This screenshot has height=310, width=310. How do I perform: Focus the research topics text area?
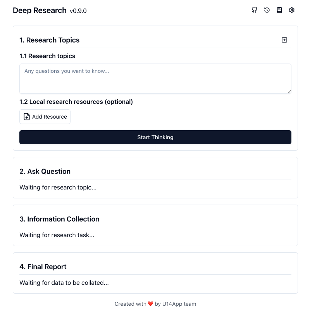point(155,79)
